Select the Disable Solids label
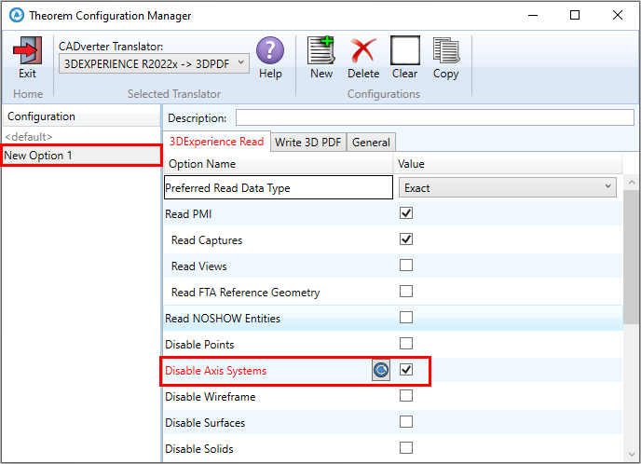The height and width of the screenshot is (464, 641). point(199,449)
